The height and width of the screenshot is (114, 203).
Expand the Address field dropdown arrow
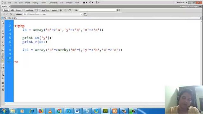tap(82, 14)
